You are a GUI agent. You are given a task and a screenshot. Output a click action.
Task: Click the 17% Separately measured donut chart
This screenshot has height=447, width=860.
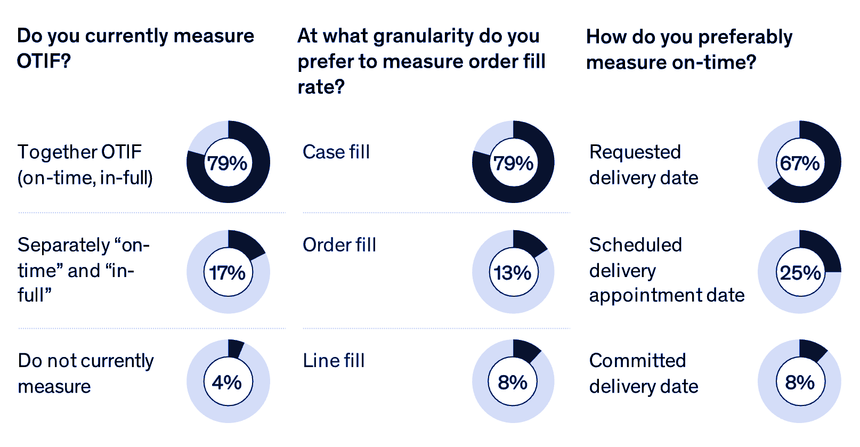228,272
